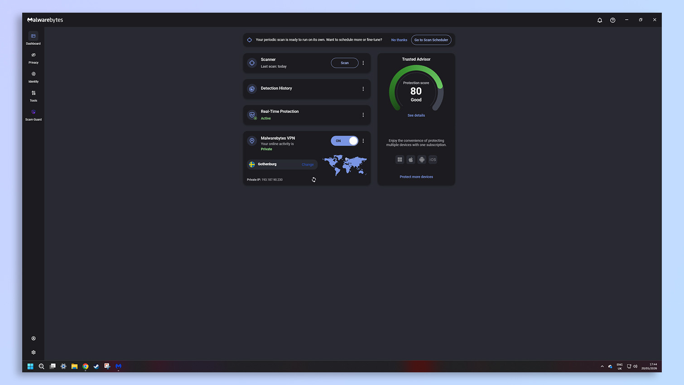The height and width of the screenshot is (385, 684).
Task: Click the periodic scan banner crosshair icon
Action: pyautogui.click(x=250, y=40)
